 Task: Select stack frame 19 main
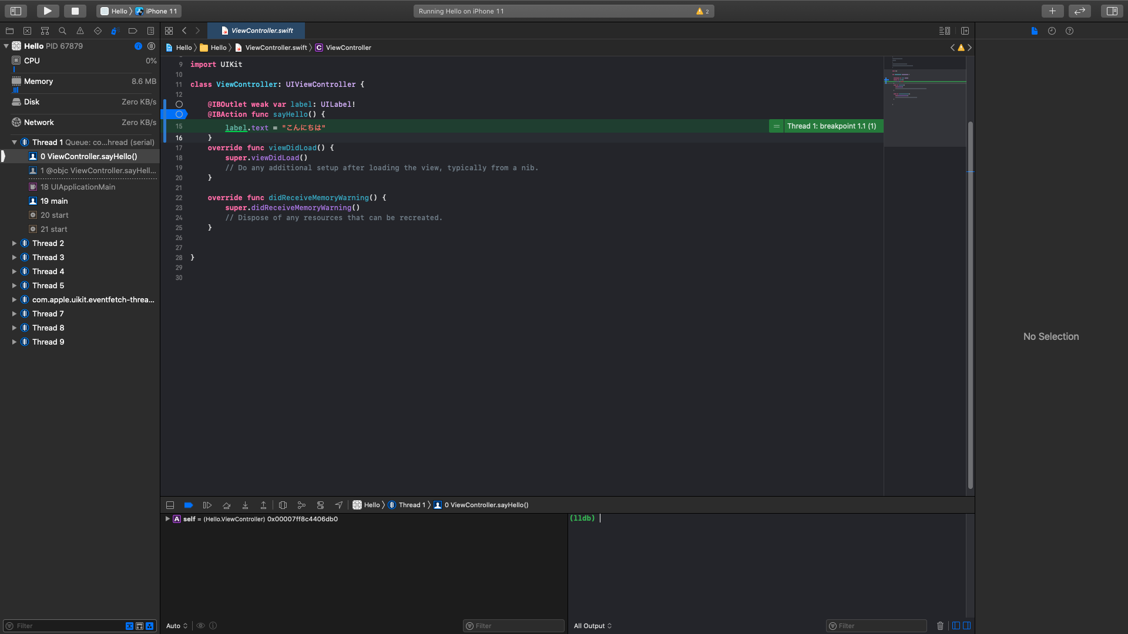80,201
